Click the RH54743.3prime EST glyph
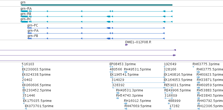 117,98
